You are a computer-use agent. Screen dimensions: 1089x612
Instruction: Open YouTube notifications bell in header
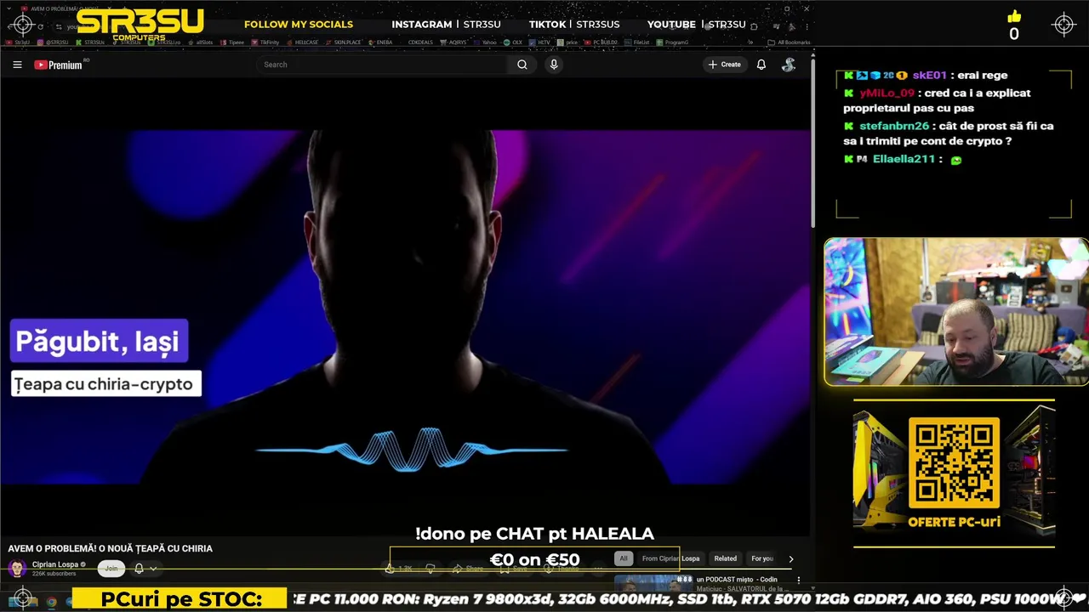[x=761, y=65]
